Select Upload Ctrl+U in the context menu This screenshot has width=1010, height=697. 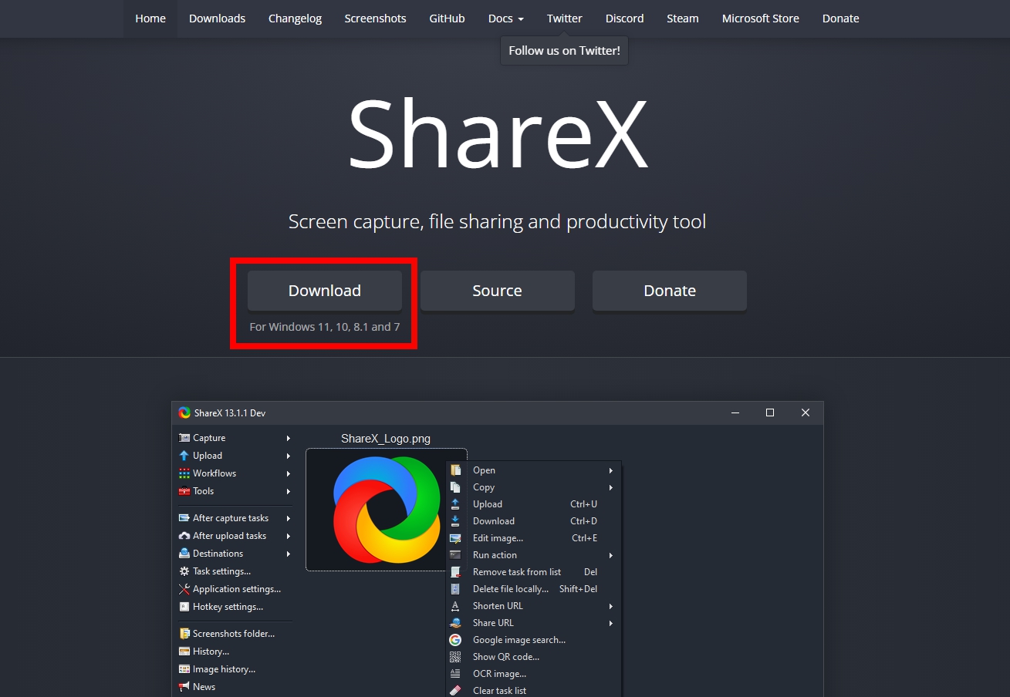(534, 504)
